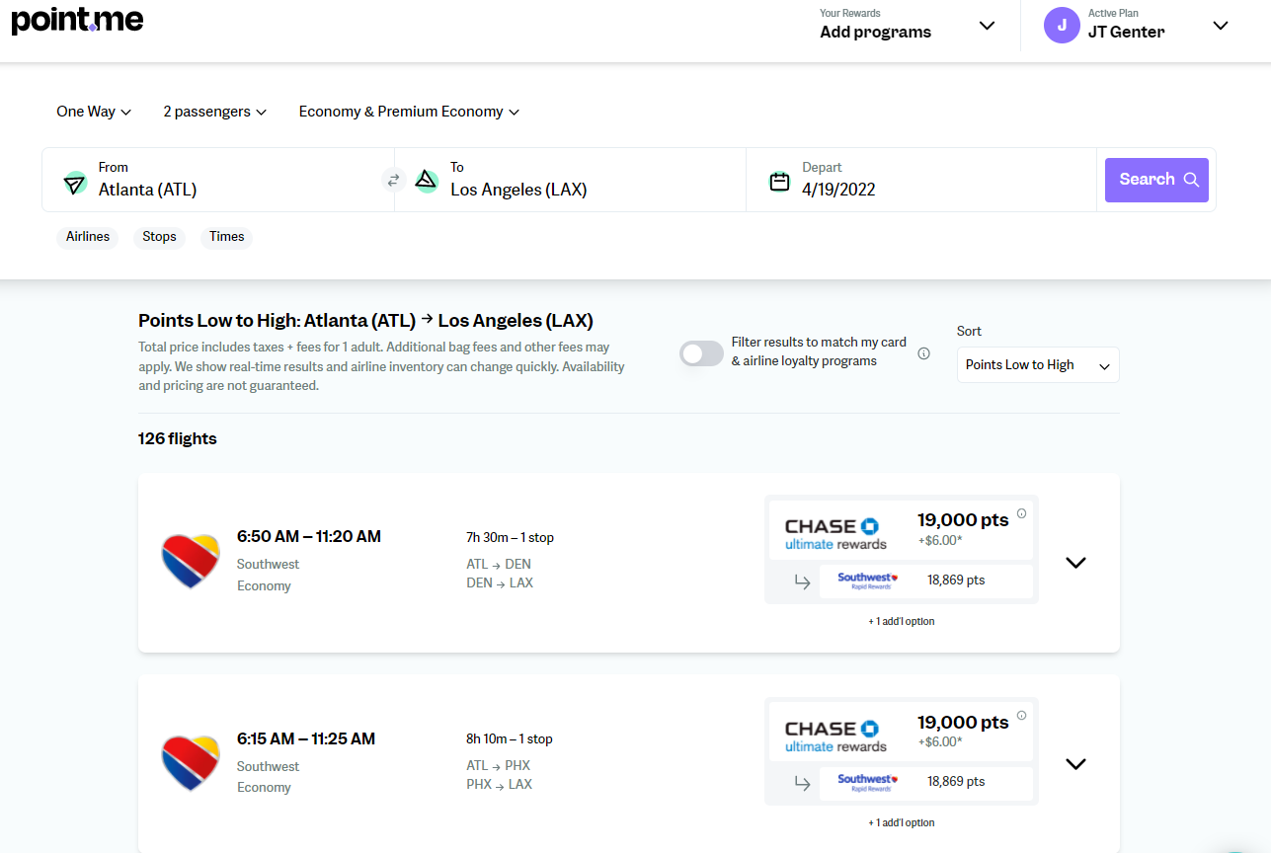The height and width of the screenshot is (853, 1271).
Task: Expand the 6:50 AM Southwest flight details
Action: point(1075,563)
